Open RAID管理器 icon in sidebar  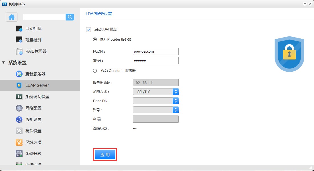19,51
